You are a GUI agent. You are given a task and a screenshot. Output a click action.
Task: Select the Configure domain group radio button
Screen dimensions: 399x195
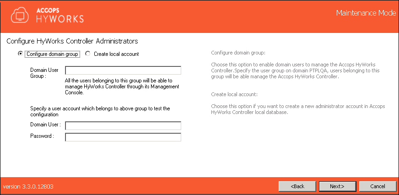click(20, 54)
